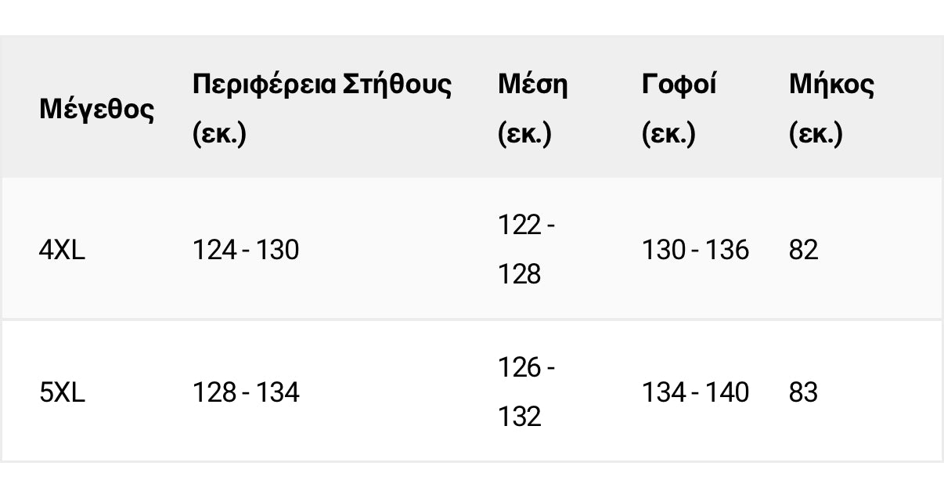The width and height of the screenshot is (944, 491).
Task: Click the Μέγεθος column header
Action: [x=96, y=110]
